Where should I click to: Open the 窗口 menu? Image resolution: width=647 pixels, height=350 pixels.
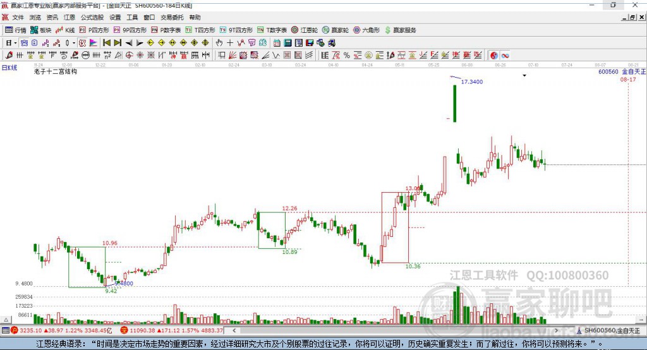[149, 17]
